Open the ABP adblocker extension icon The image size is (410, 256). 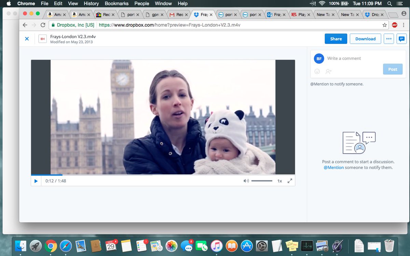395,25
